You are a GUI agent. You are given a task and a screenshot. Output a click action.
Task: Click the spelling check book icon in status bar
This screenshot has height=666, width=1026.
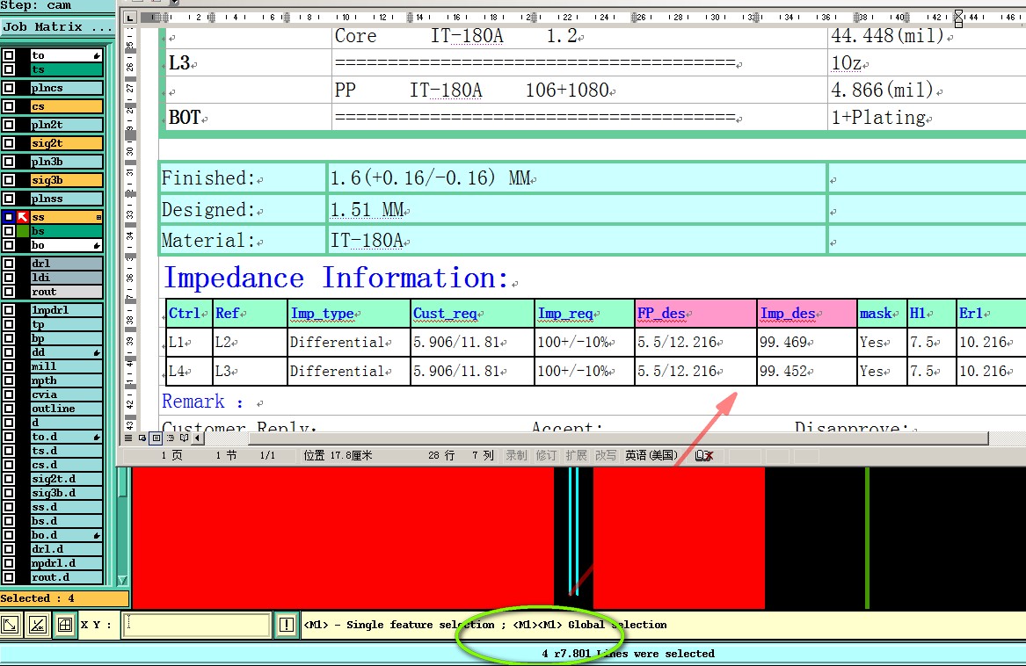coord(704,455)
